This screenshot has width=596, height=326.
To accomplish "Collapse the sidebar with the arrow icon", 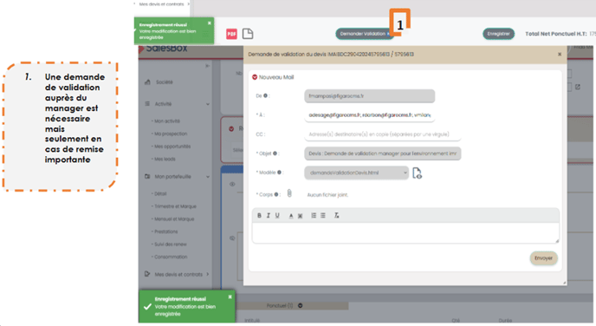I will coord(207,66).
